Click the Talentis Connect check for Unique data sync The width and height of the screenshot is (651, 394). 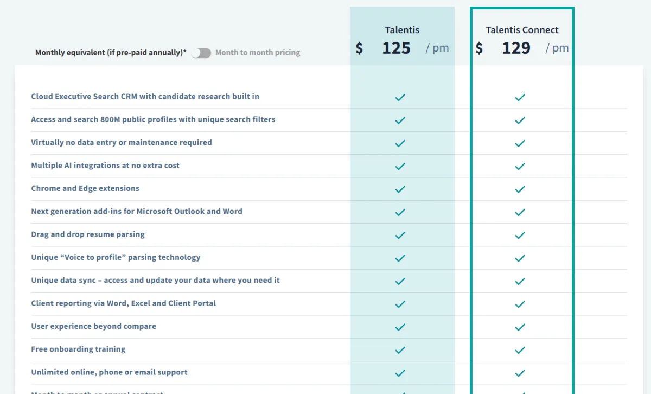click(520, 281)
